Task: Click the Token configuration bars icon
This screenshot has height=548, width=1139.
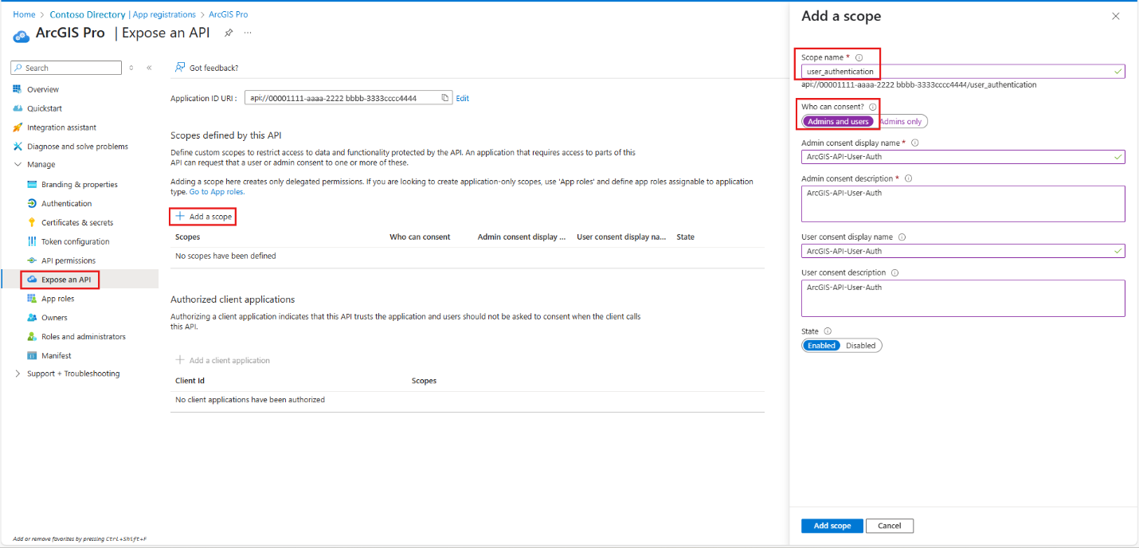Action: [32, 241]
